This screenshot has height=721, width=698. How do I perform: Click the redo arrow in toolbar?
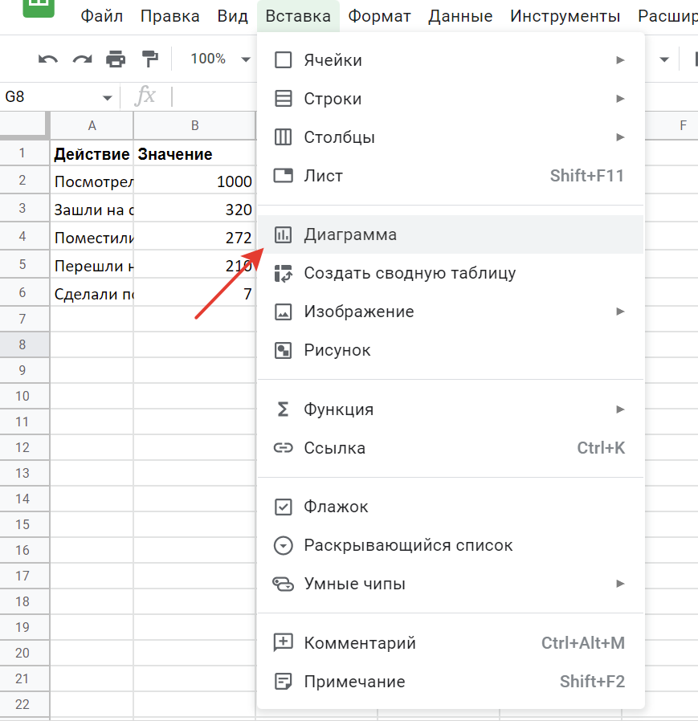coord(82,59)
